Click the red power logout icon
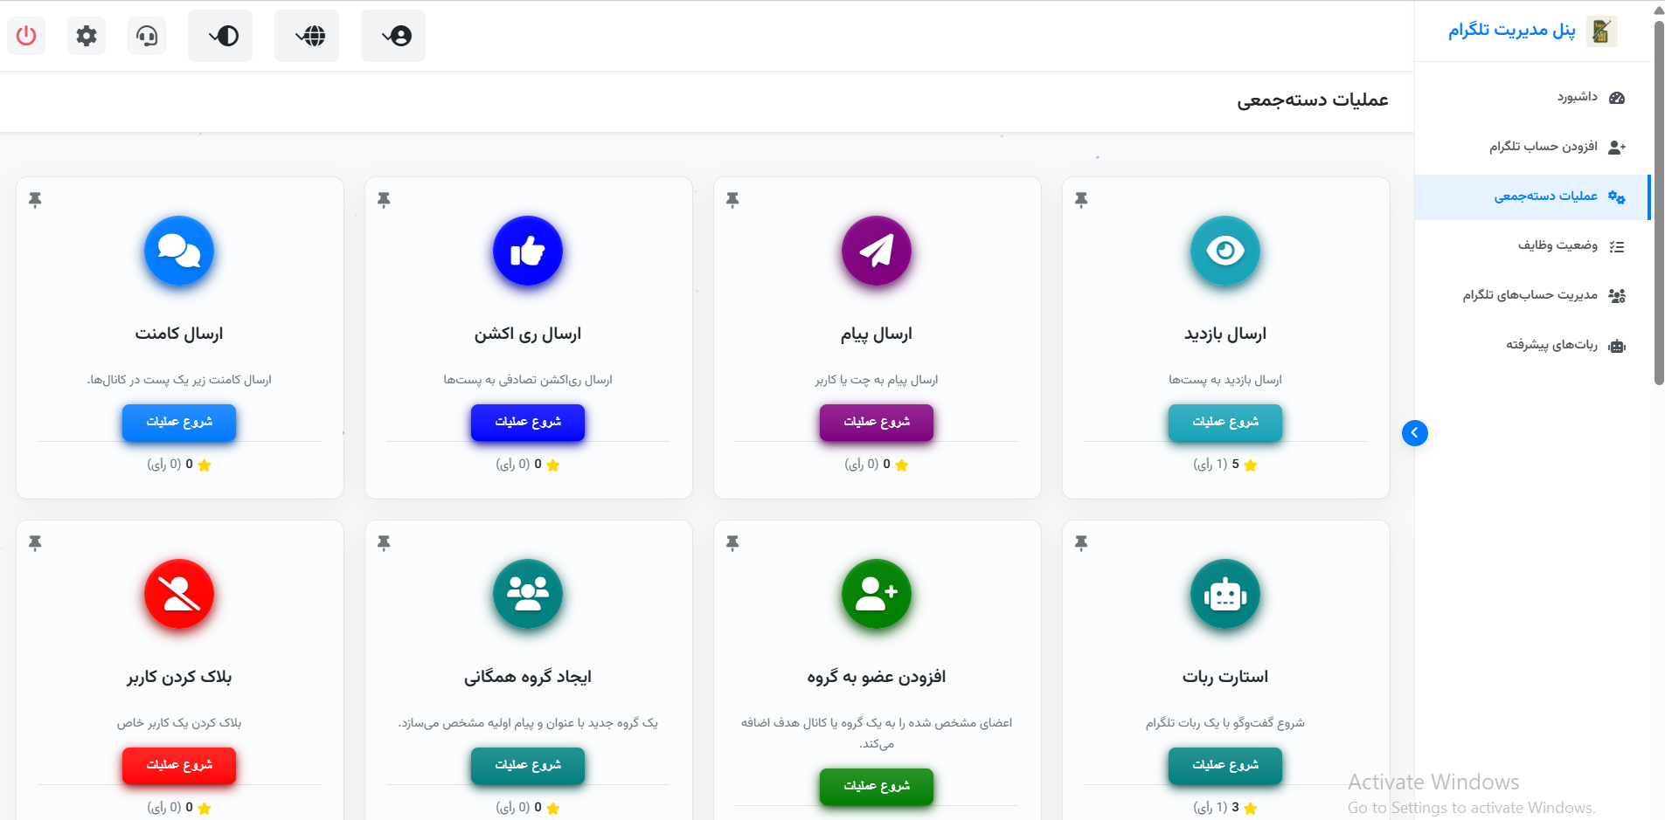This screenshot has width=1665, height=820. click(26, 36)
